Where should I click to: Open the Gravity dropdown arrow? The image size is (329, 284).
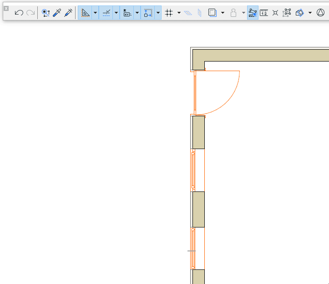tap(243, 13)
